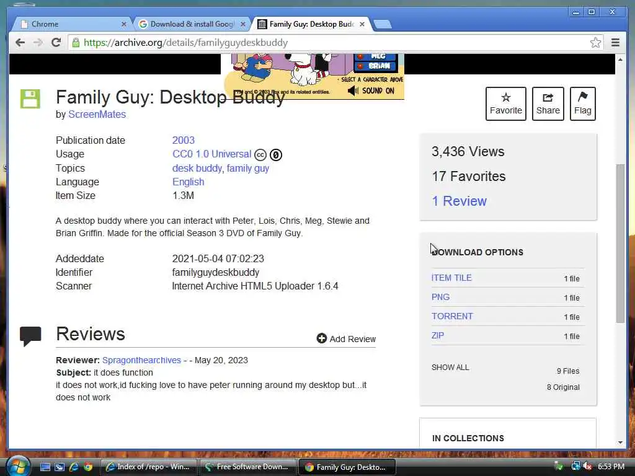Open the 2003 publication date link

tap(184, 140)
